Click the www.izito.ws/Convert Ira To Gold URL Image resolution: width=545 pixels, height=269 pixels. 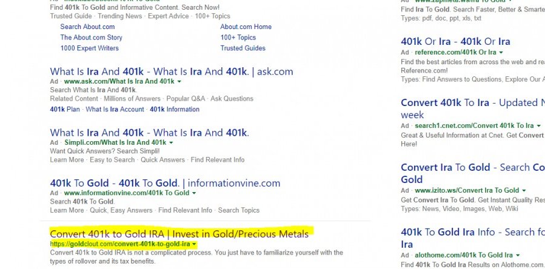467,190
